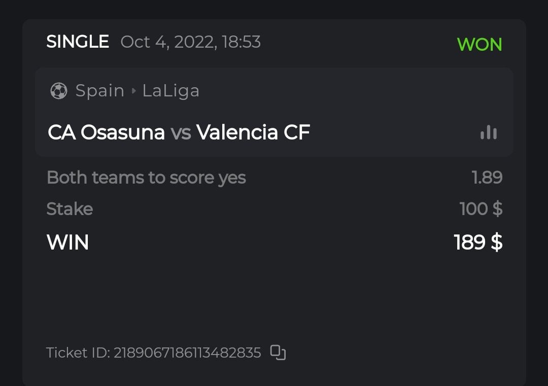Open match statistics bar chart icon
The image size is (548, 386).
tap(489, 132)
